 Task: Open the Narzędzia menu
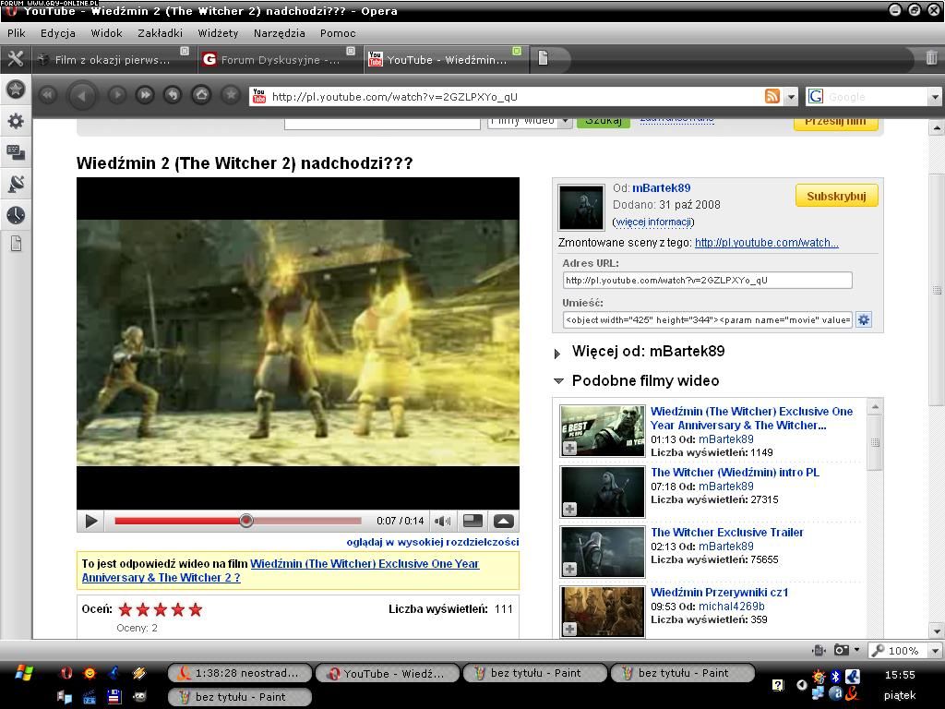click(x=279, y=33)
